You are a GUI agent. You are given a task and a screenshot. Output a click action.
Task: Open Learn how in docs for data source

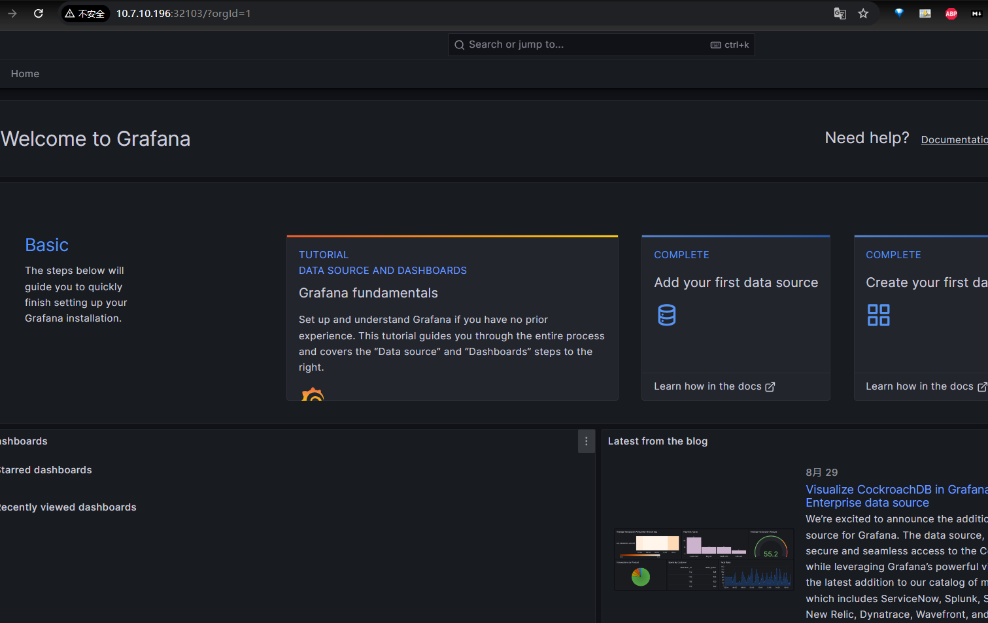point(714,386)
